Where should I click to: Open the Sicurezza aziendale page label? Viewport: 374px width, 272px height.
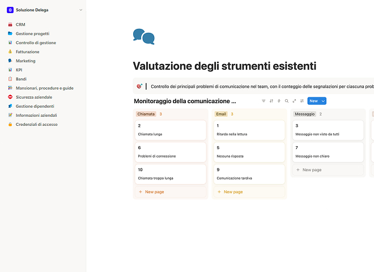coord(34,97)
